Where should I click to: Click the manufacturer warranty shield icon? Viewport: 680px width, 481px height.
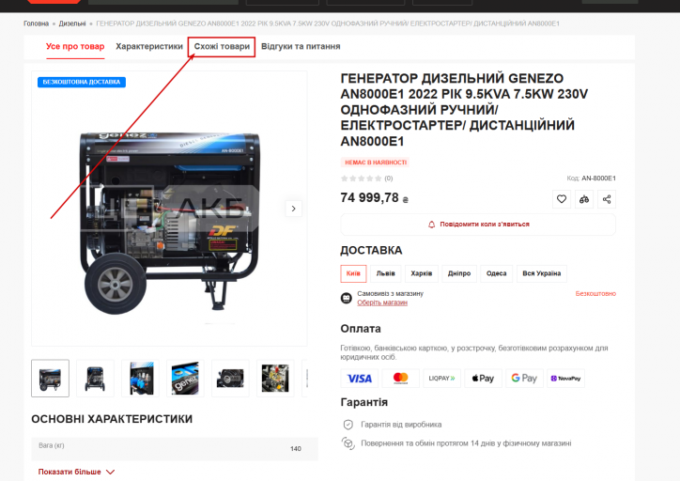[348, 425]
